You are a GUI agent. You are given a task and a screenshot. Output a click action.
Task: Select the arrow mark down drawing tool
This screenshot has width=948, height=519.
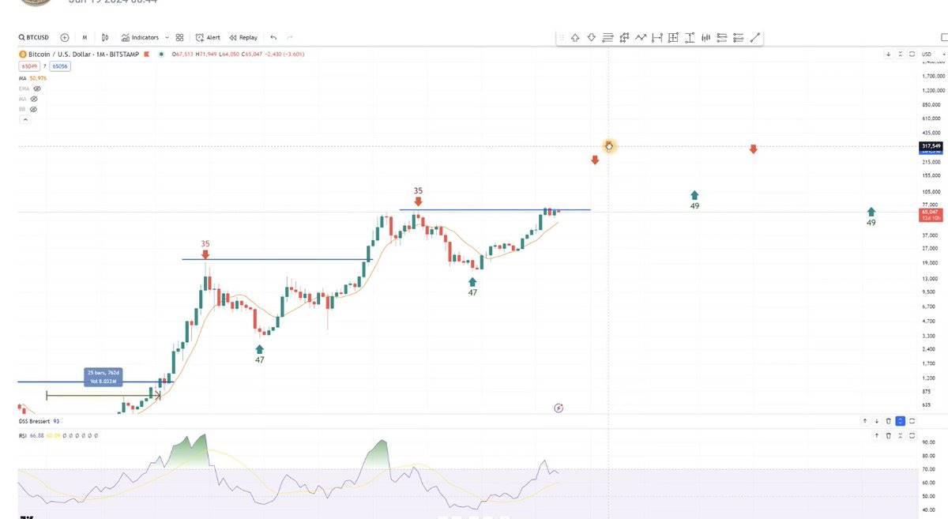pyautogui.click(x=591, y=37)
